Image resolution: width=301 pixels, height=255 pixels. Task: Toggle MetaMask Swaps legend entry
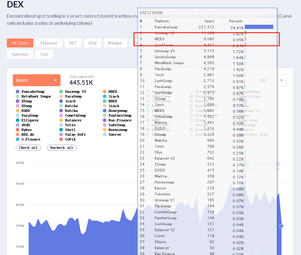point(33,96)
